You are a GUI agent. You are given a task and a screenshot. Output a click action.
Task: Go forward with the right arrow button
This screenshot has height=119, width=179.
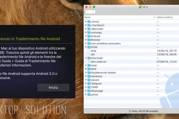coord(93,12)
